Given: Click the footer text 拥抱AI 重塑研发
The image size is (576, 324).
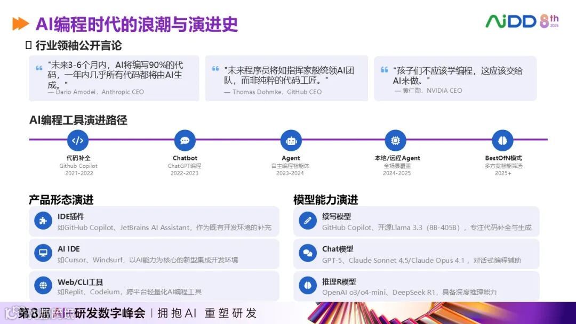Looking at the screenshot, I should point(207,313).
